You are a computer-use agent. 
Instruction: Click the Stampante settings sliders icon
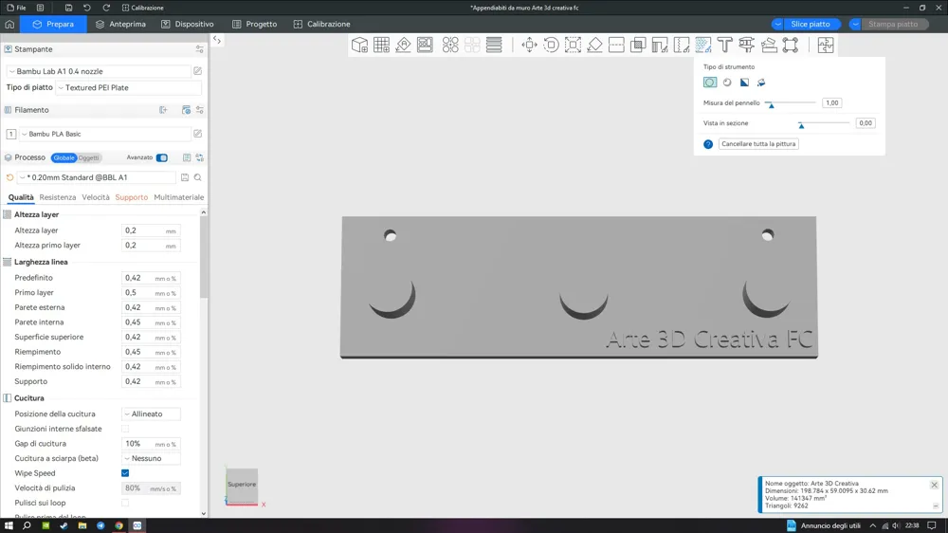(199, 49)
